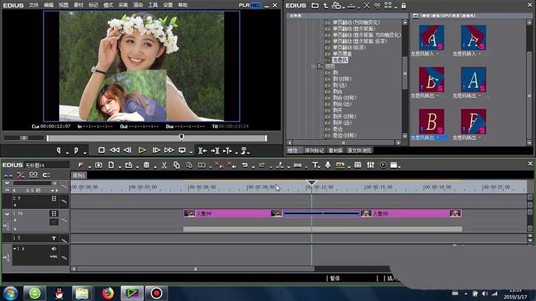Image resolution: width=536 pixels, height=301 pixels.
Task: Click the voice-over microphone icon
Action: pos(328,165)
